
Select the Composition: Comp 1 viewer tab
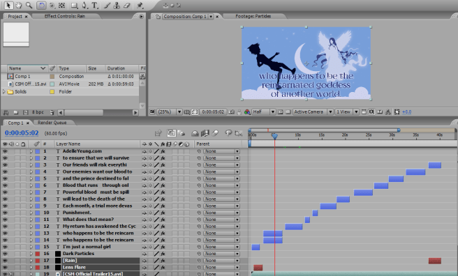point(185,16)
